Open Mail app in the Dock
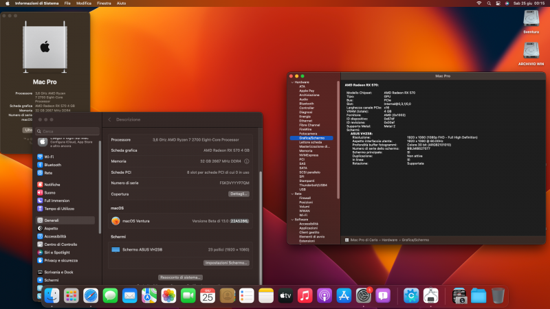 tap(130, 296)
